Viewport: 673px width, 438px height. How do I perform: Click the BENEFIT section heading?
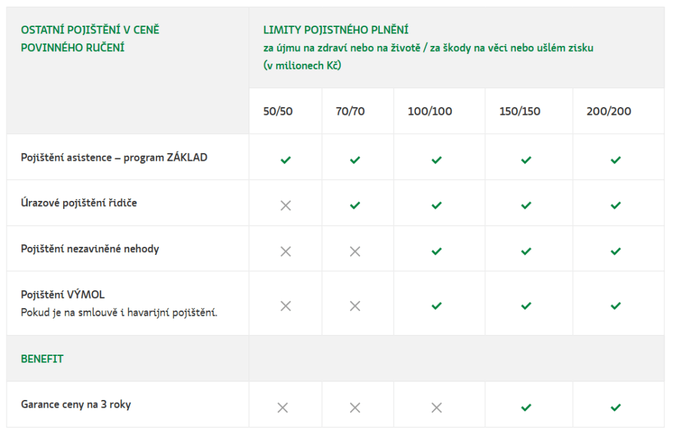42,359
